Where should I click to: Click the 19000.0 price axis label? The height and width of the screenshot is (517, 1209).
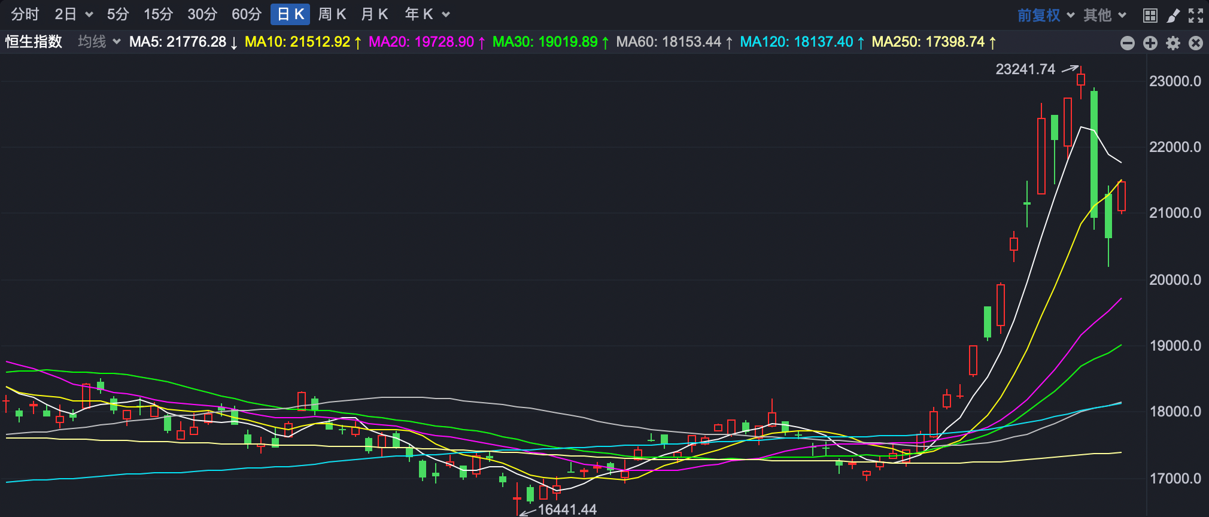coord(1175,346)
